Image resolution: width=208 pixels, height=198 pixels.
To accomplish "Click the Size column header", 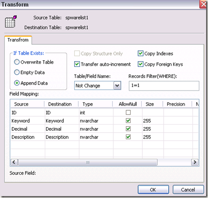I will [152, 104].
